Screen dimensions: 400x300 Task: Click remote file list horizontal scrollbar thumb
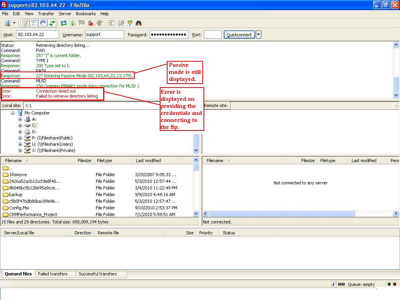coord(282,214)
